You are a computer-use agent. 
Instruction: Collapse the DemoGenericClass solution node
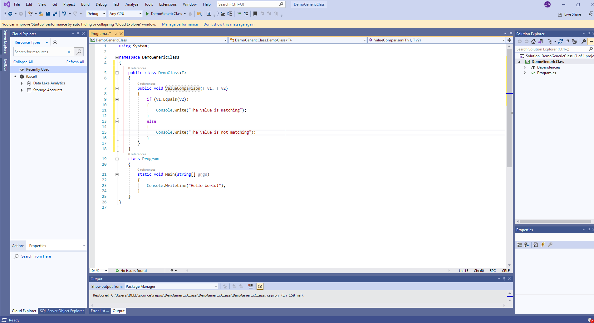click(x=519, y=61)
